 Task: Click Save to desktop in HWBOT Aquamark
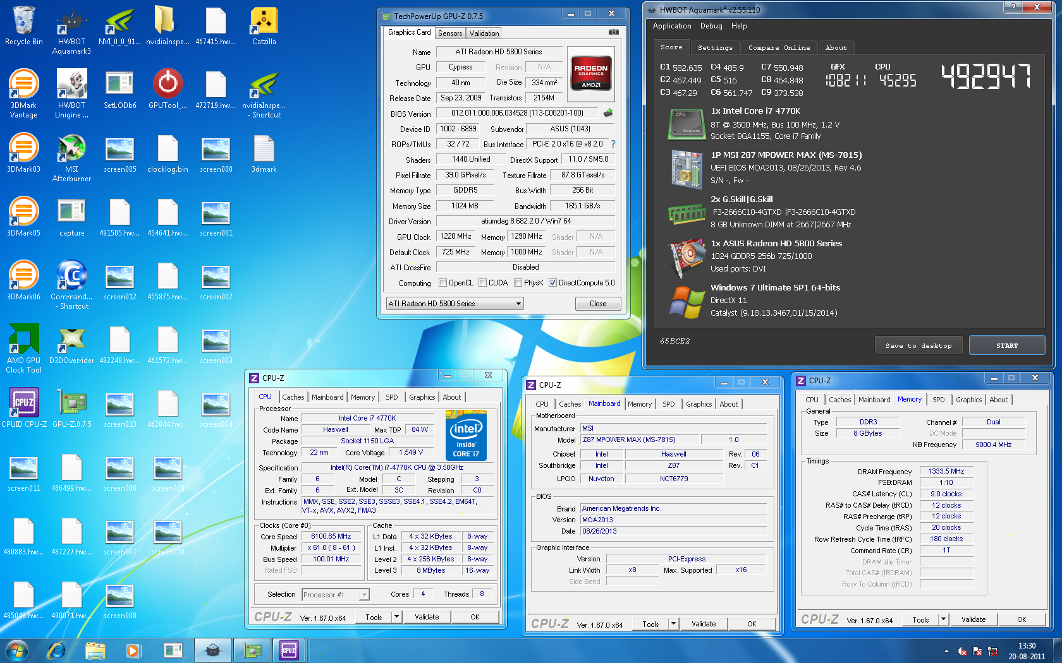point(919,345)
